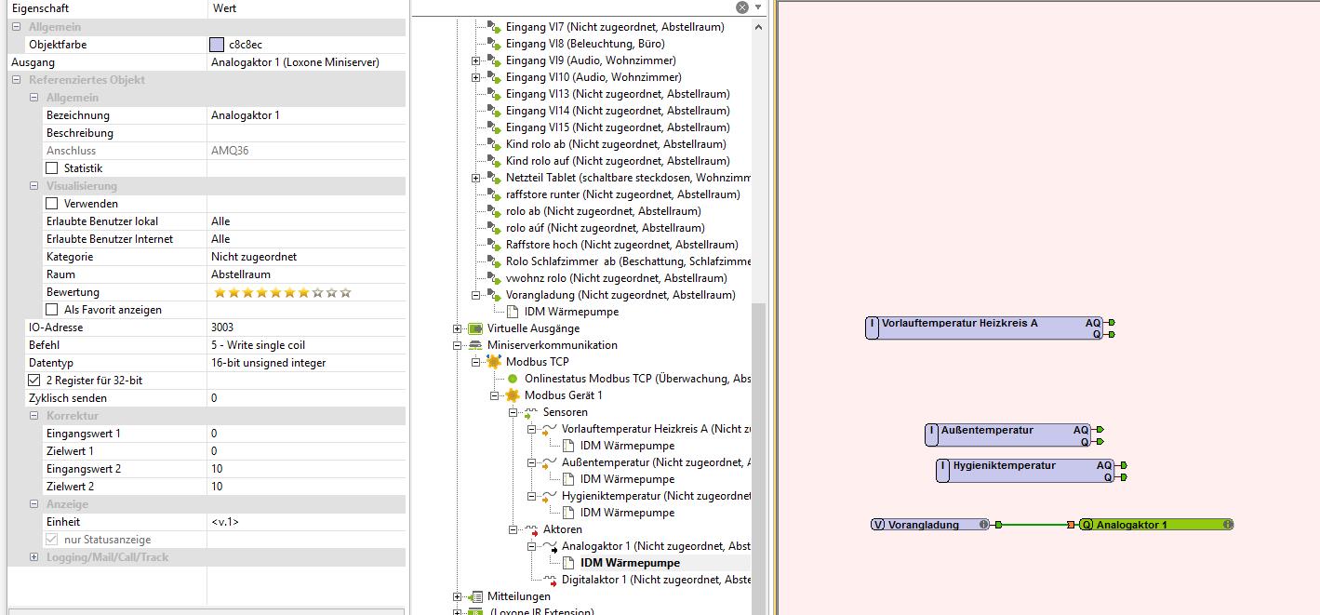Viewport: 1320px width, 615px height.
Task: Click the Eingang VI8 Beleuchtung input icon
Action: [x=494, y=45]
